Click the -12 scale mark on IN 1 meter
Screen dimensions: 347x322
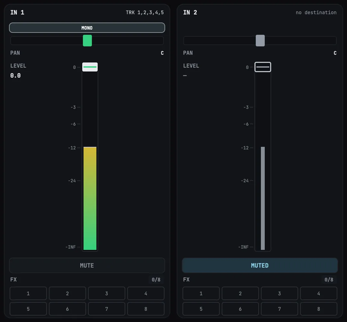(x=72, y=148)
